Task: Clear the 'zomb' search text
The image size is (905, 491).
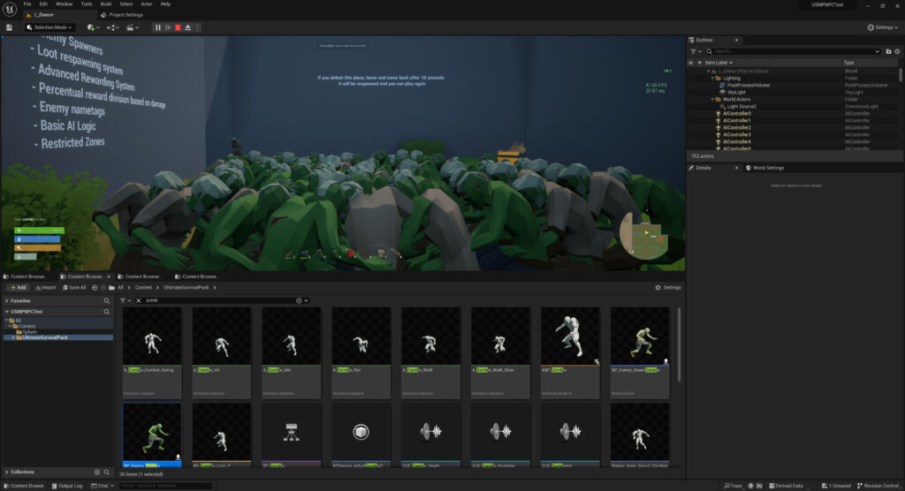Action: (x=139, y=300)
